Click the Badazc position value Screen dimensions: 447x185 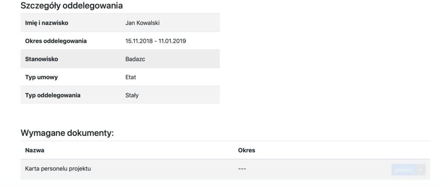point(135,59)
